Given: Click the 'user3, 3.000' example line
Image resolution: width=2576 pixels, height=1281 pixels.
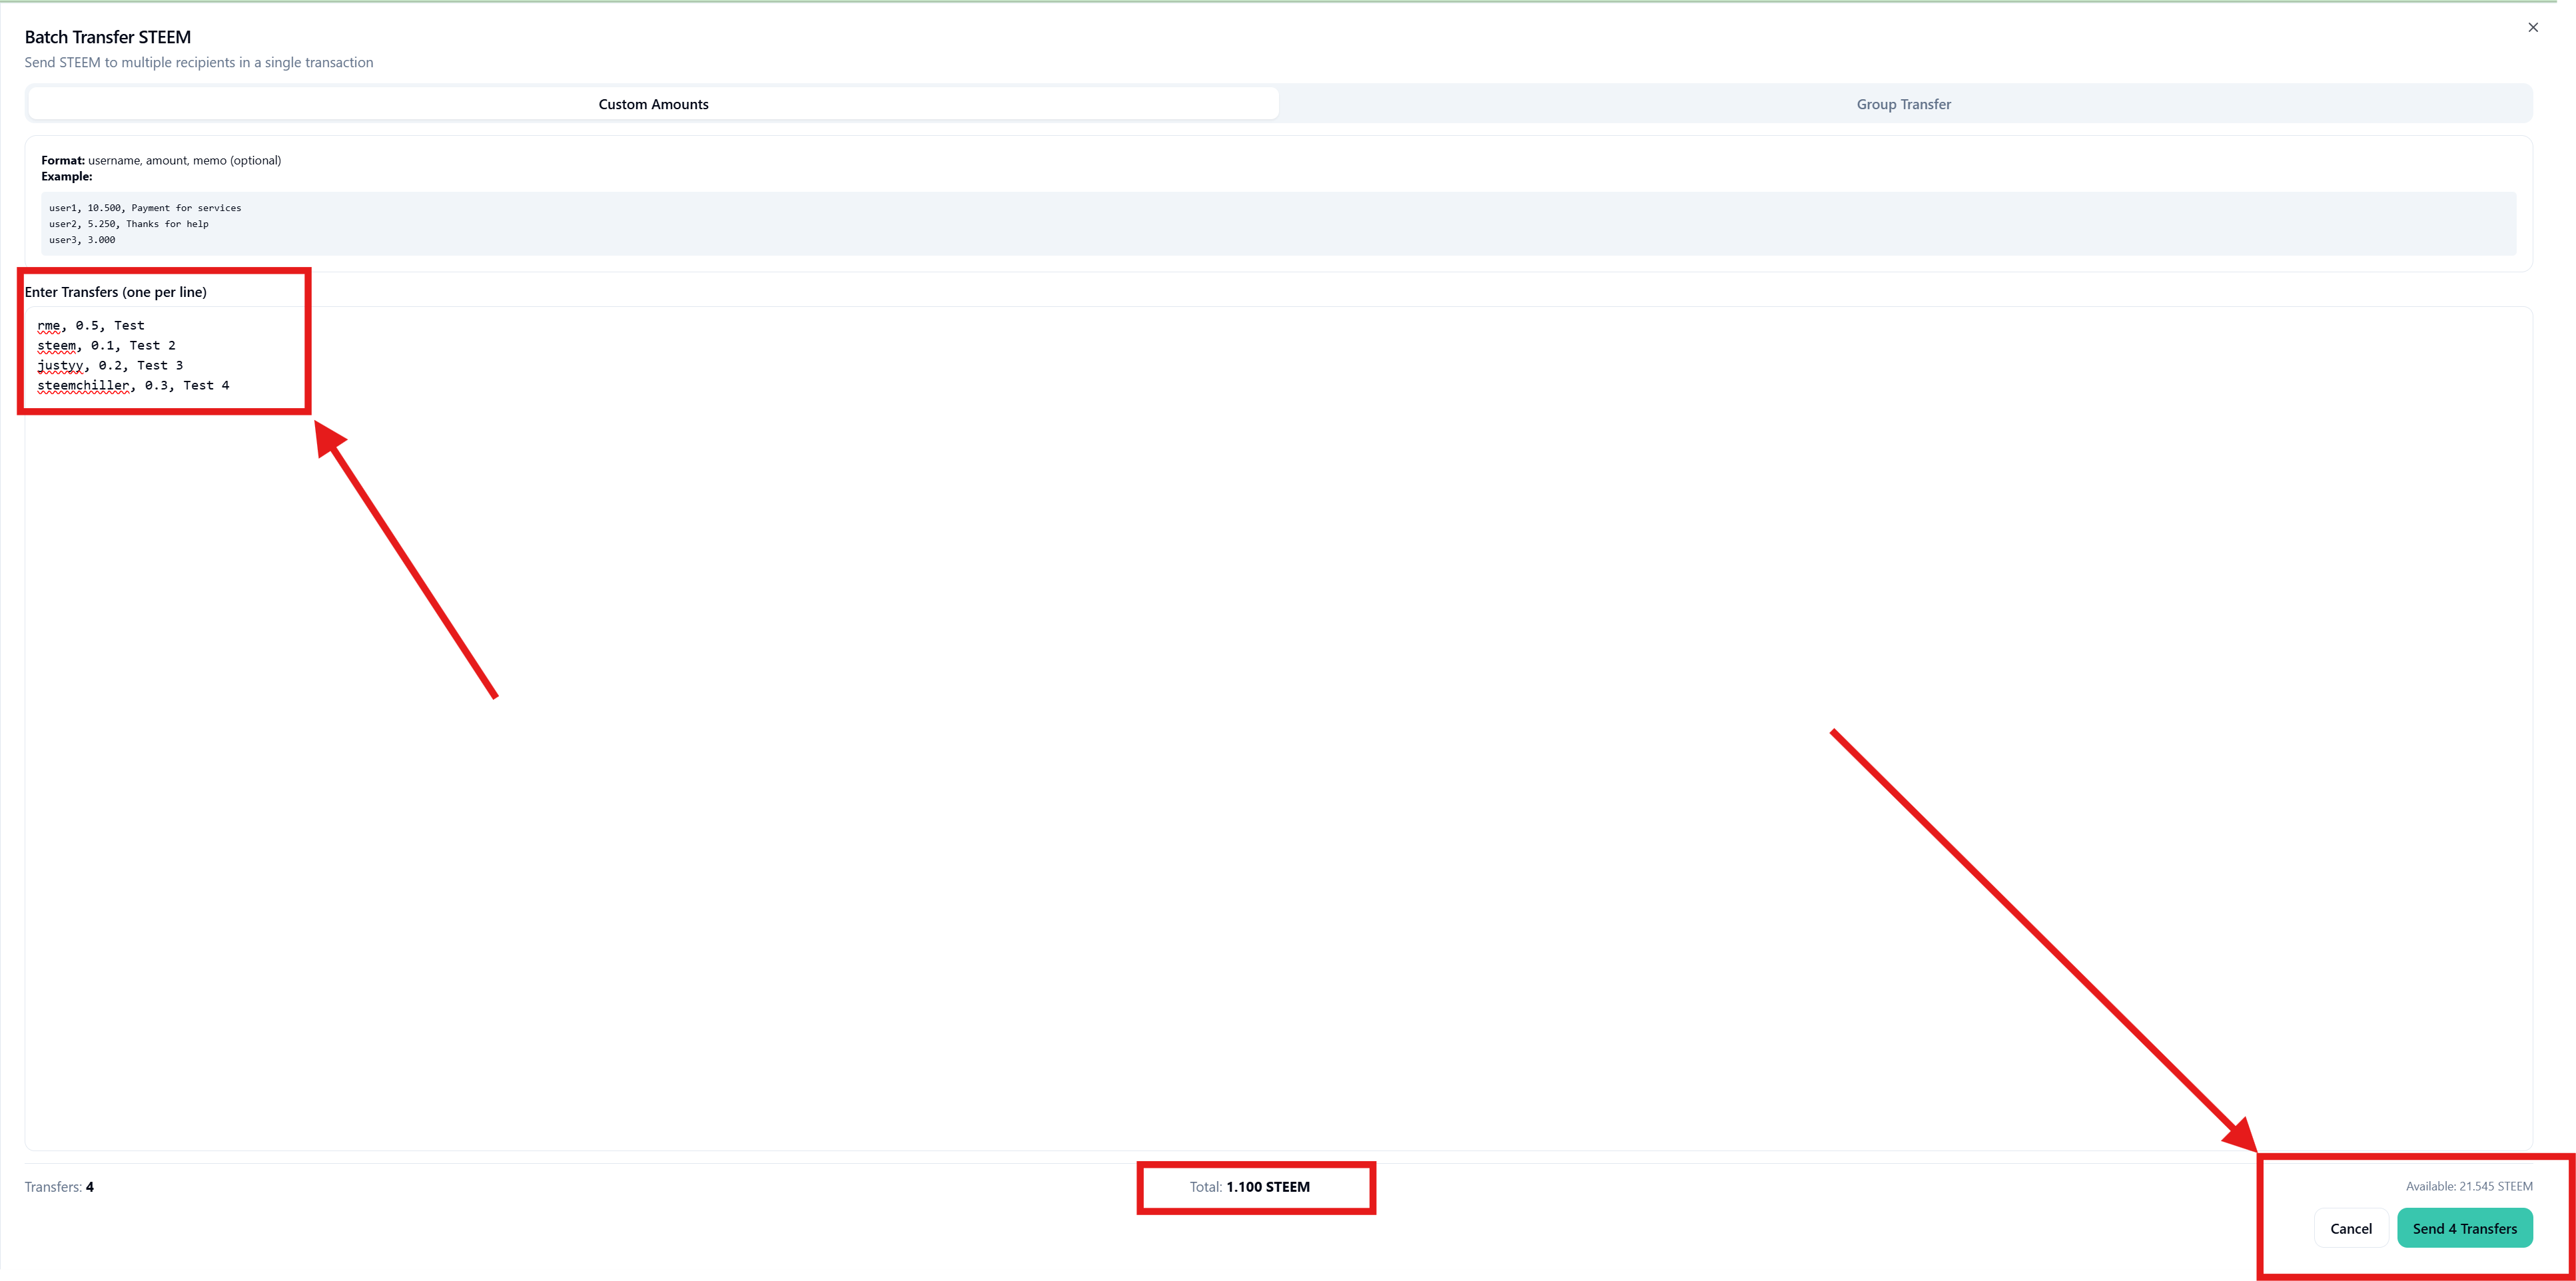Looking at the screenshot, I should tap(82, 240).
